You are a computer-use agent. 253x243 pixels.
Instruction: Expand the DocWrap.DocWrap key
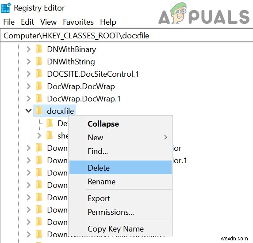(x=29, y=86)
